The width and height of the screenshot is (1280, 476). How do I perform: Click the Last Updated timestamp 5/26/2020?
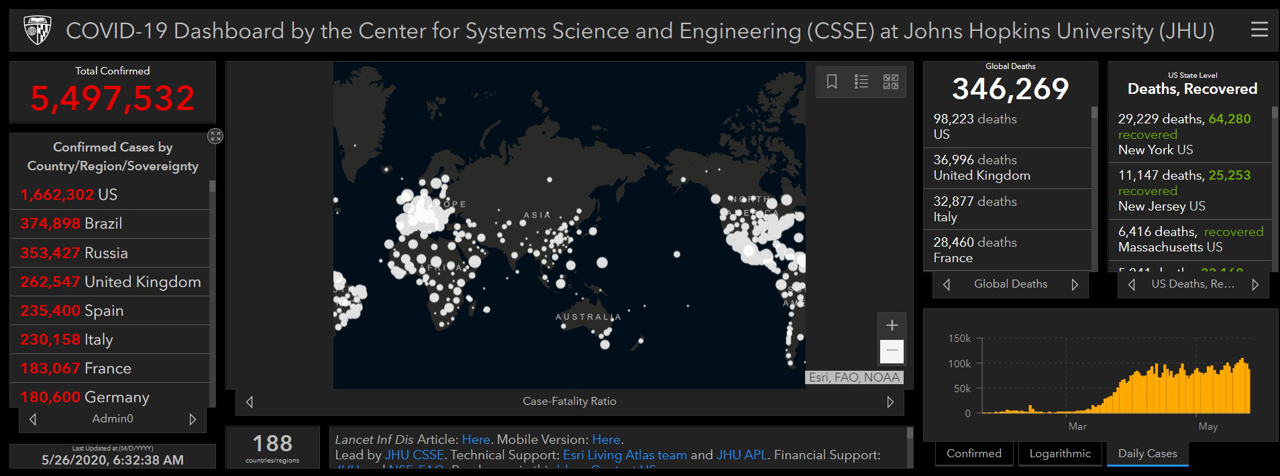113,460
